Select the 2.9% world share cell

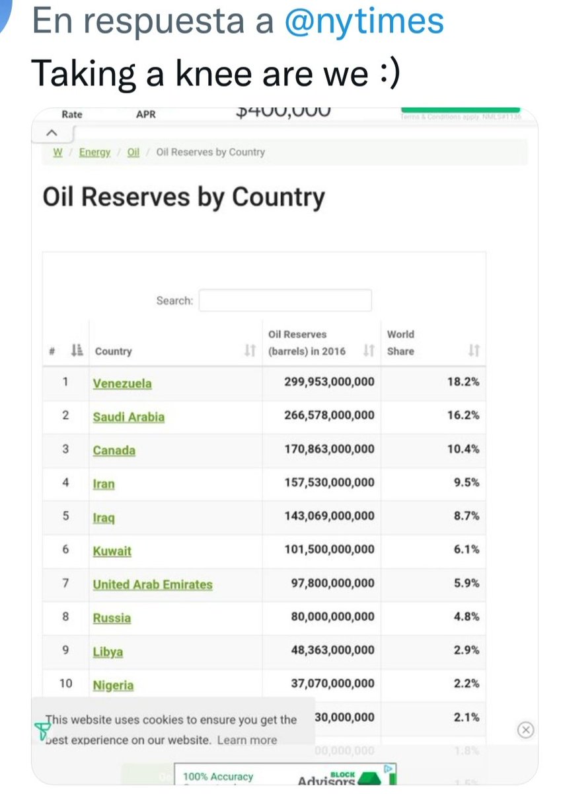coord(467,650)
